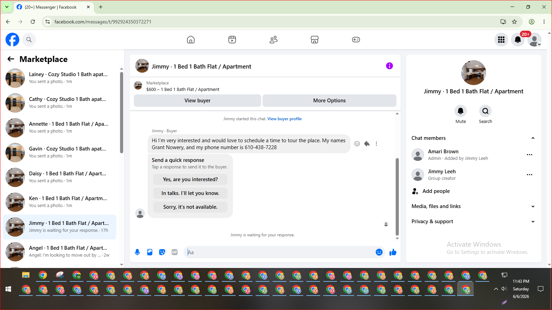Screen dimensions: 552x310
Task: Open the Gaming controller icon
Action: pyautogui.click(x=356, y=40)
